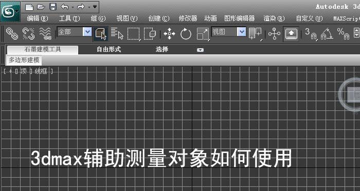The height and width of the screenshot is (191, 360).
Task: Click the viewport [+] general label
Action: coord(10,71)
